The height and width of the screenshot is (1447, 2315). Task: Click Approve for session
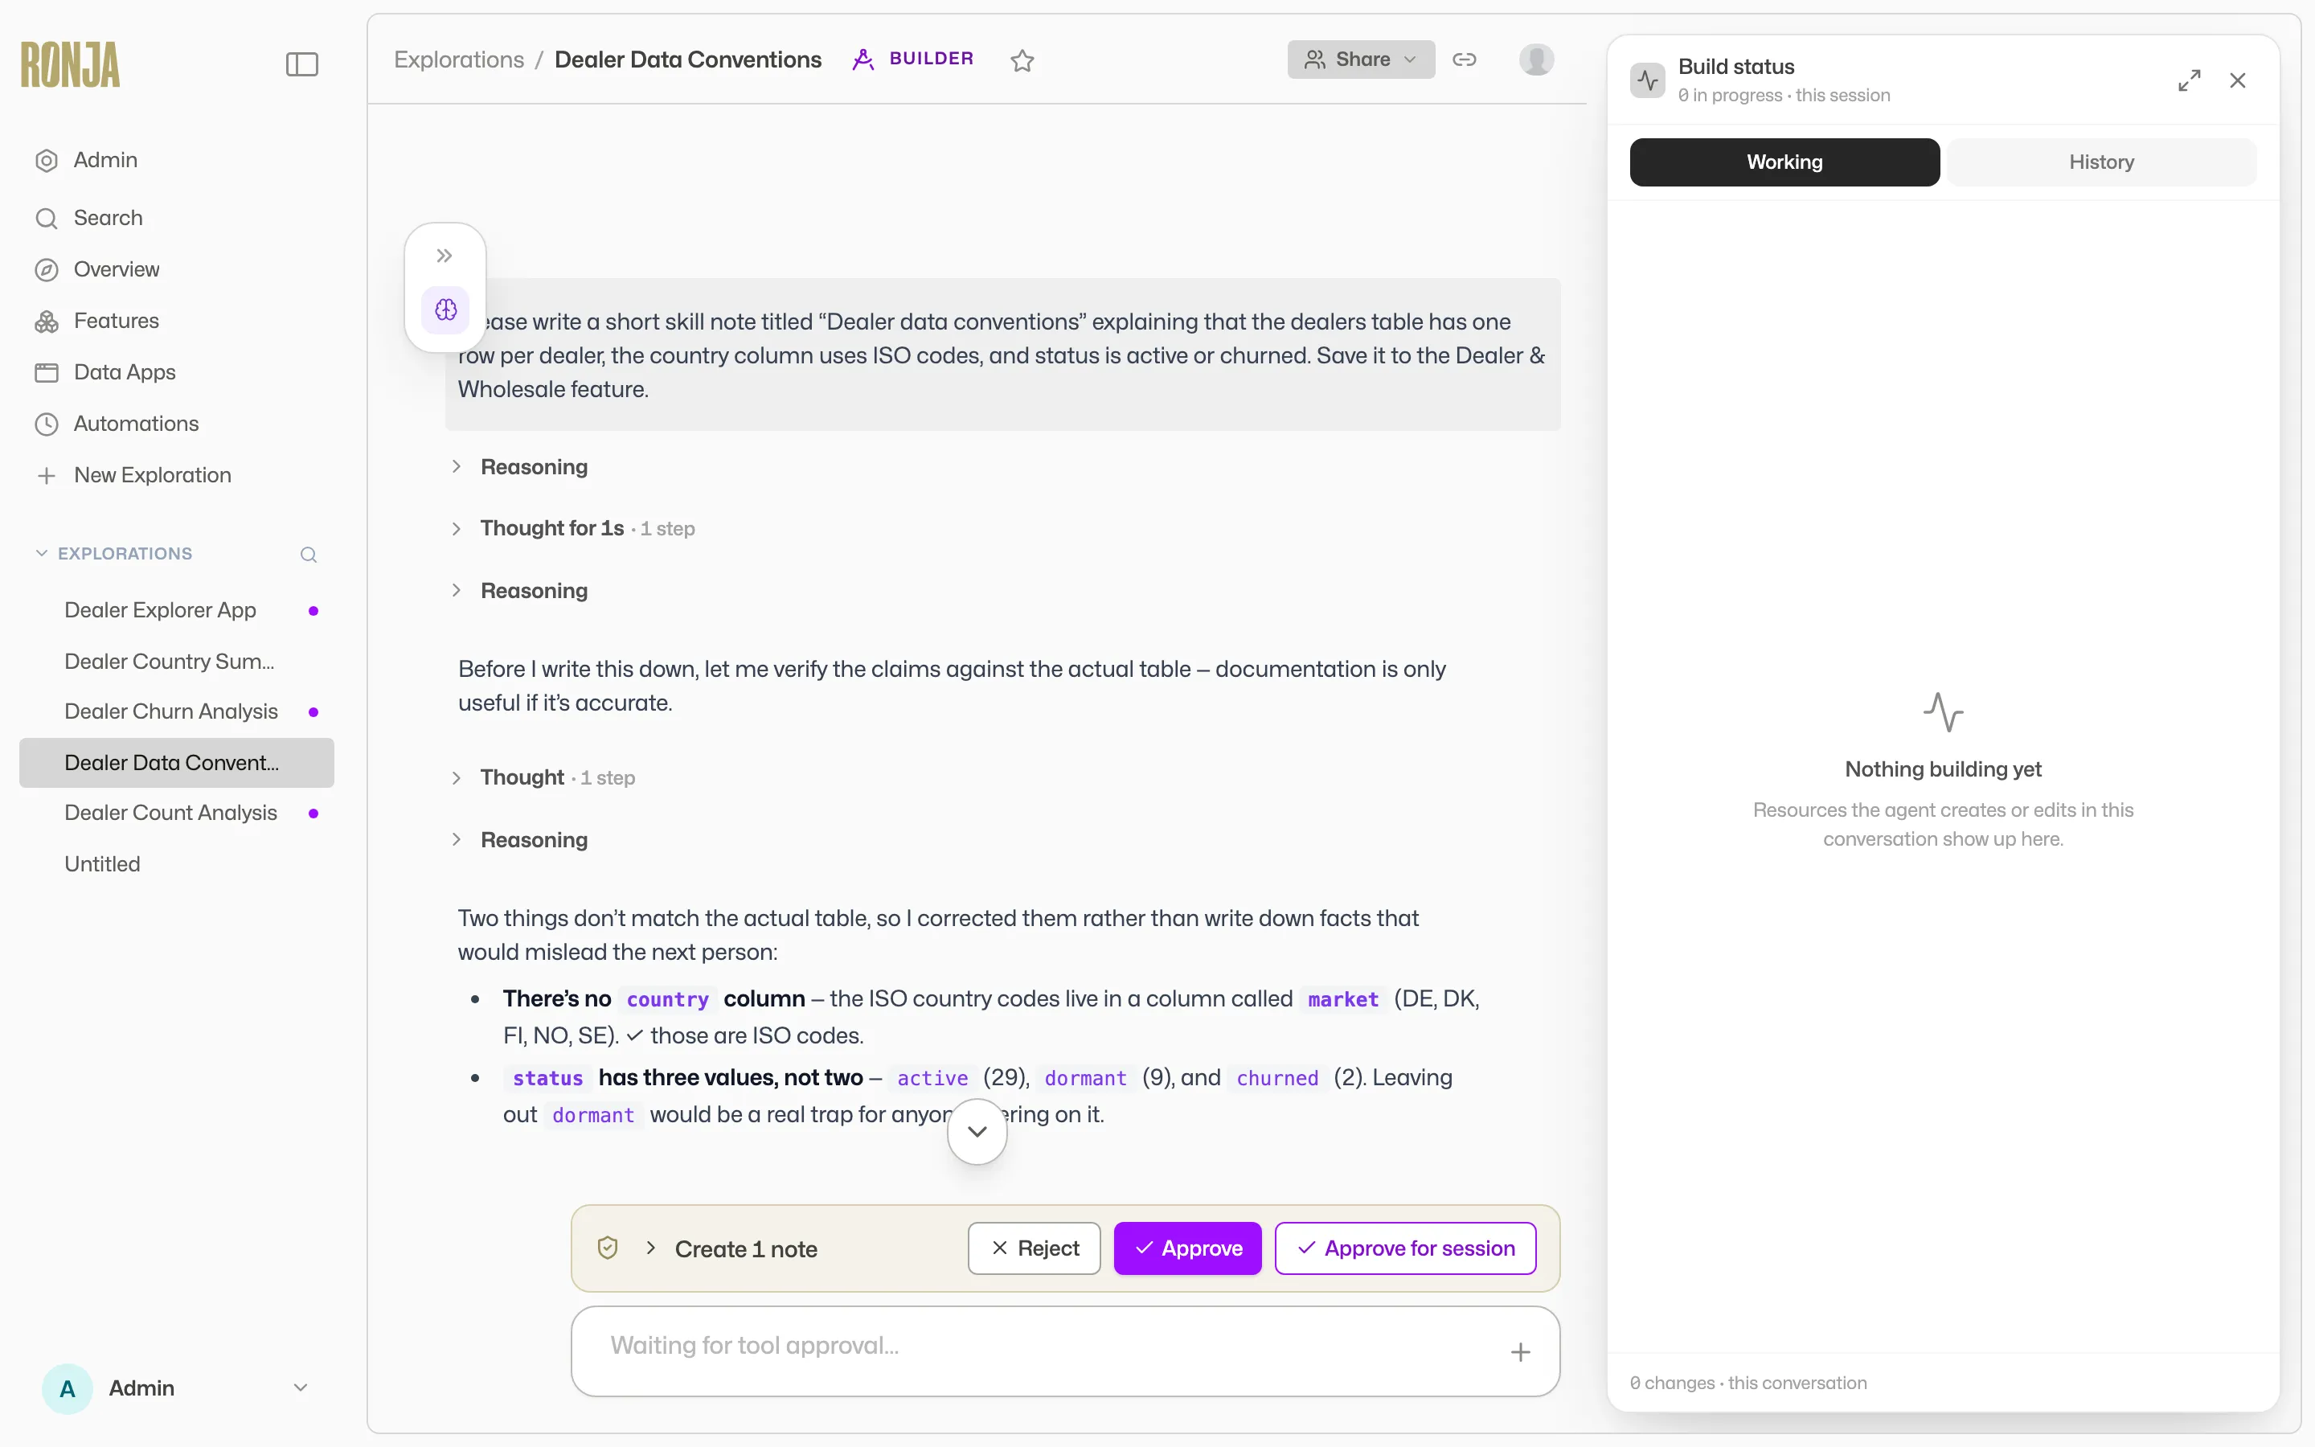pyautogui.click(x=1405, y=1248)
